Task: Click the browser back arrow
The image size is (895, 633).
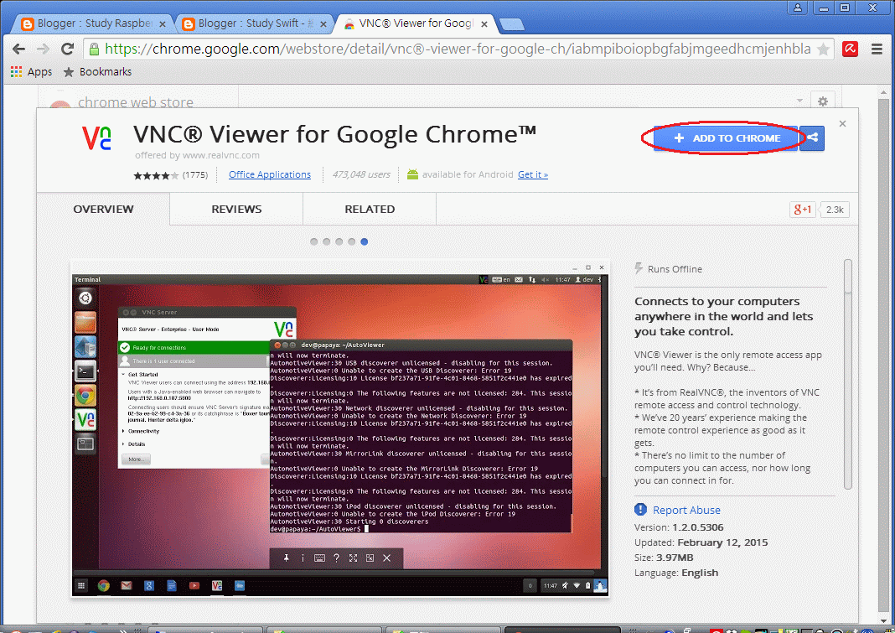Action: pyautogui.click(x=18, y=49)
